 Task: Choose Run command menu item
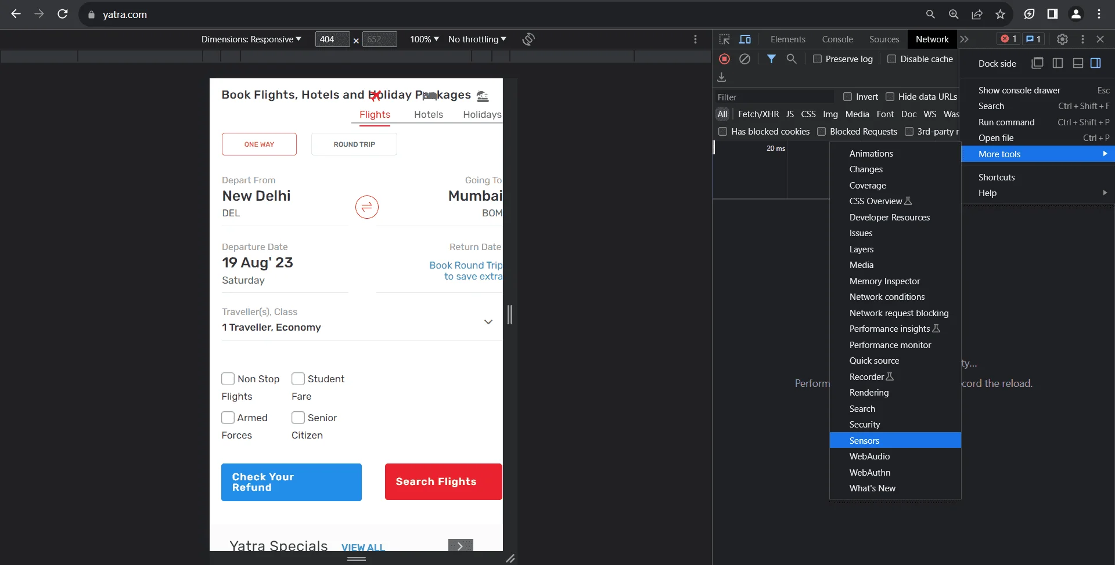click(1038, 122)
